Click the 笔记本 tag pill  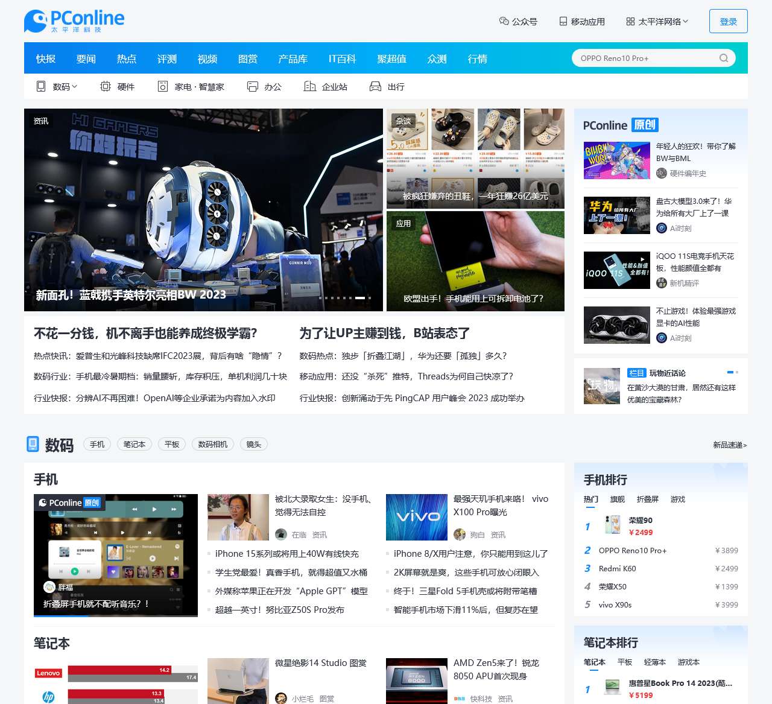pos(134,444)
